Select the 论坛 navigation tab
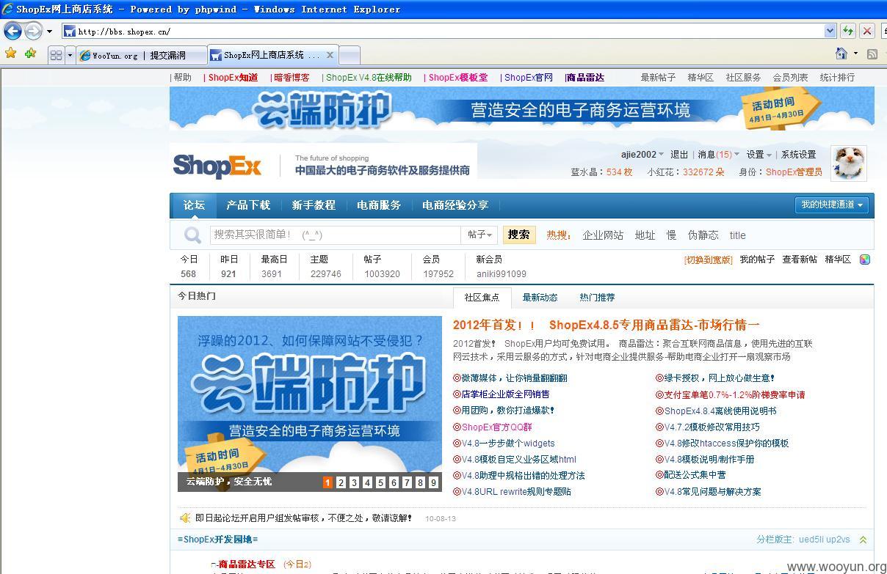The image size is (887, 574). (x=194, y=205)
